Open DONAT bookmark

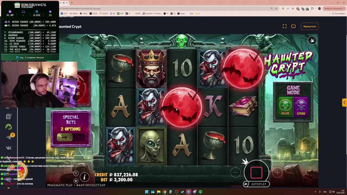tap(104, 13)
